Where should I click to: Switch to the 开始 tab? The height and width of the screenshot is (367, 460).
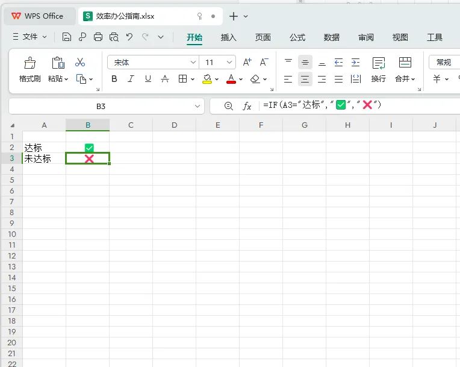(x=194, y=37)
